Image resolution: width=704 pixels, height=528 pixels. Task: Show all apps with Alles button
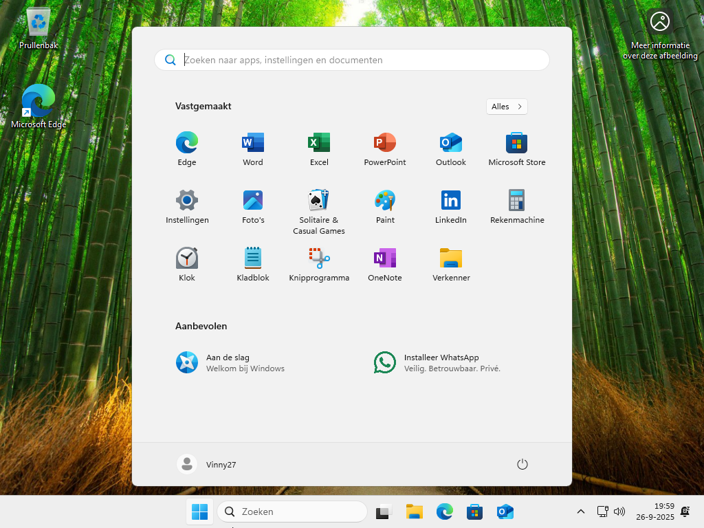click(x=507, y=107)
